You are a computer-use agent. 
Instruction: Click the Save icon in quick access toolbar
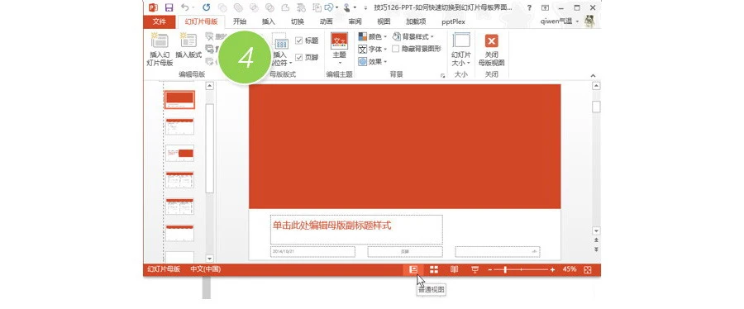coord(169,7)
